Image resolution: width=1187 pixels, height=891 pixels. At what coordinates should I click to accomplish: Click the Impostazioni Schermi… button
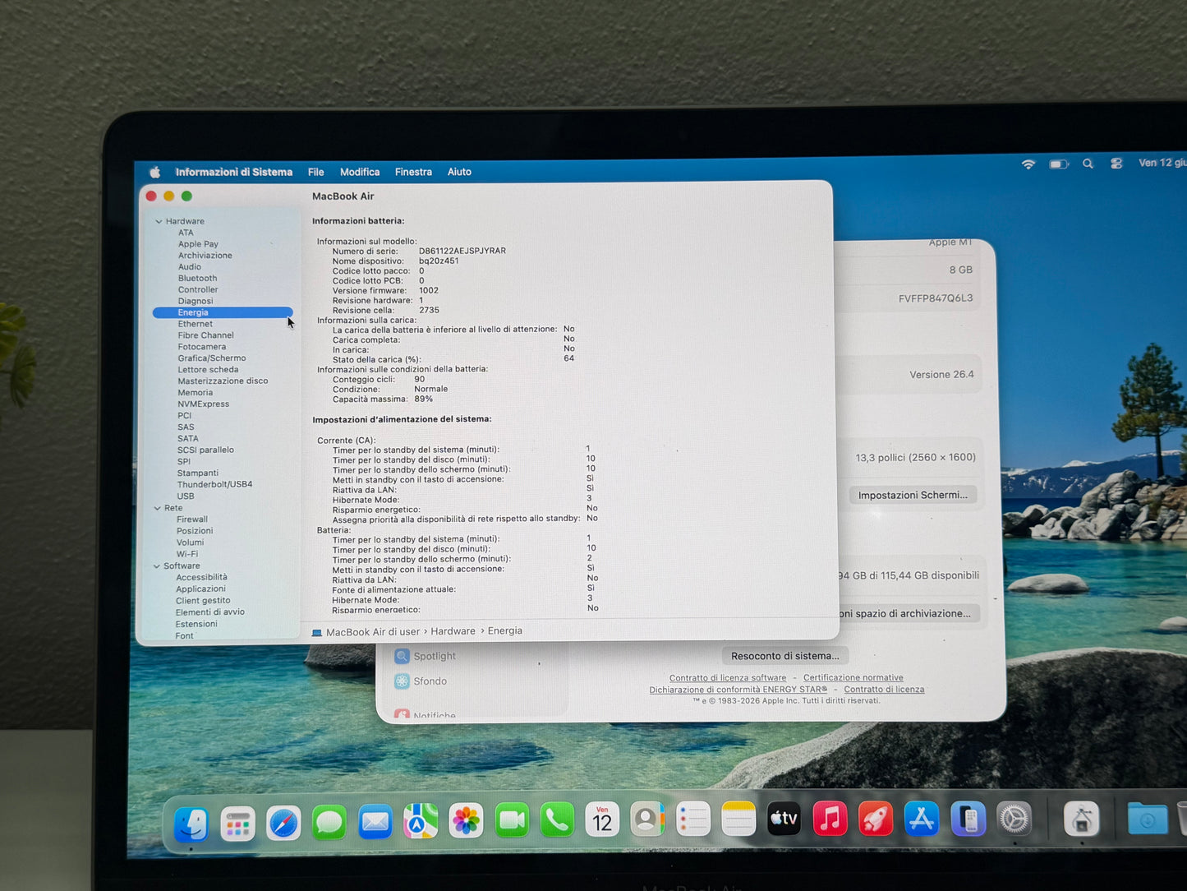[913, 495]
